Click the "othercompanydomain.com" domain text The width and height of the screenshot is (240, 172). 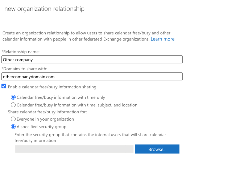pyautogui.click(x=28, y=76)
